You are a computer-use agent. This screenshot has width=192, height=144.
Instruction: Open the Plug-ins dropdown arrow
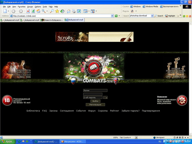[136, 11]
